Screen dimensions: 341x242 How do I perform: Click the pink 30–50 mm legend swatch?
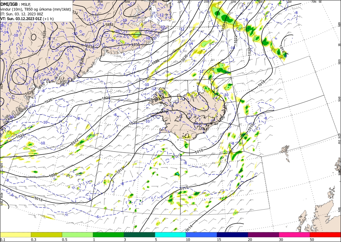(x=295, y=234)
